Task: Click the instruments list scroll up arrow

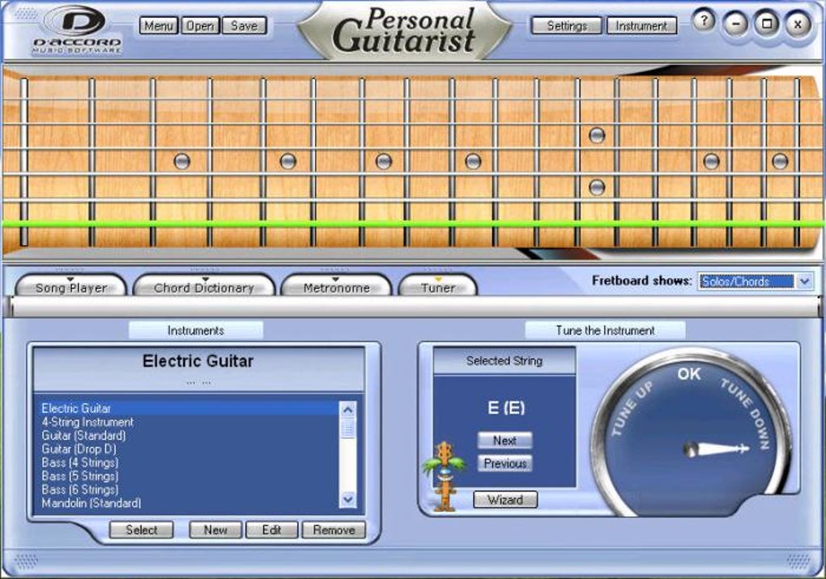Action: [x=347, y=410]
